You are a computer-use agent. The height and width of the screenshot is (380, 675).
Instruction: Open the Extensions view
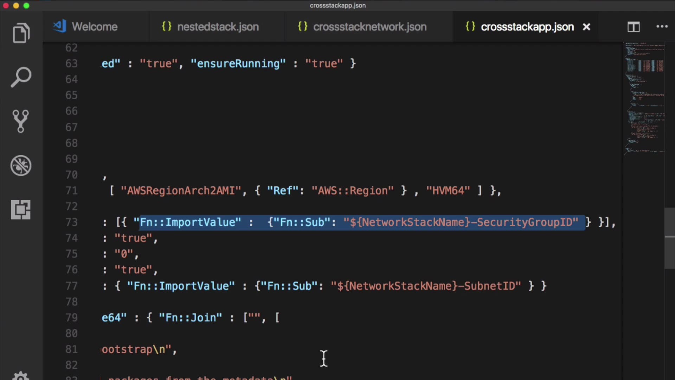pos(21,210)
